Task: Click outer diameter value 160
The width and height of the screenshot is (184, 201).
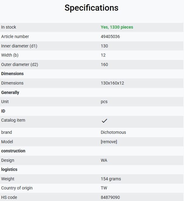Action: pos(104,64)
